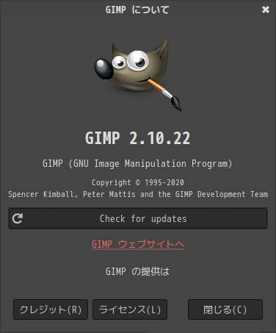Click the Copyright © 1995-2020 text

pyautogui.click(x=138, y=182)
